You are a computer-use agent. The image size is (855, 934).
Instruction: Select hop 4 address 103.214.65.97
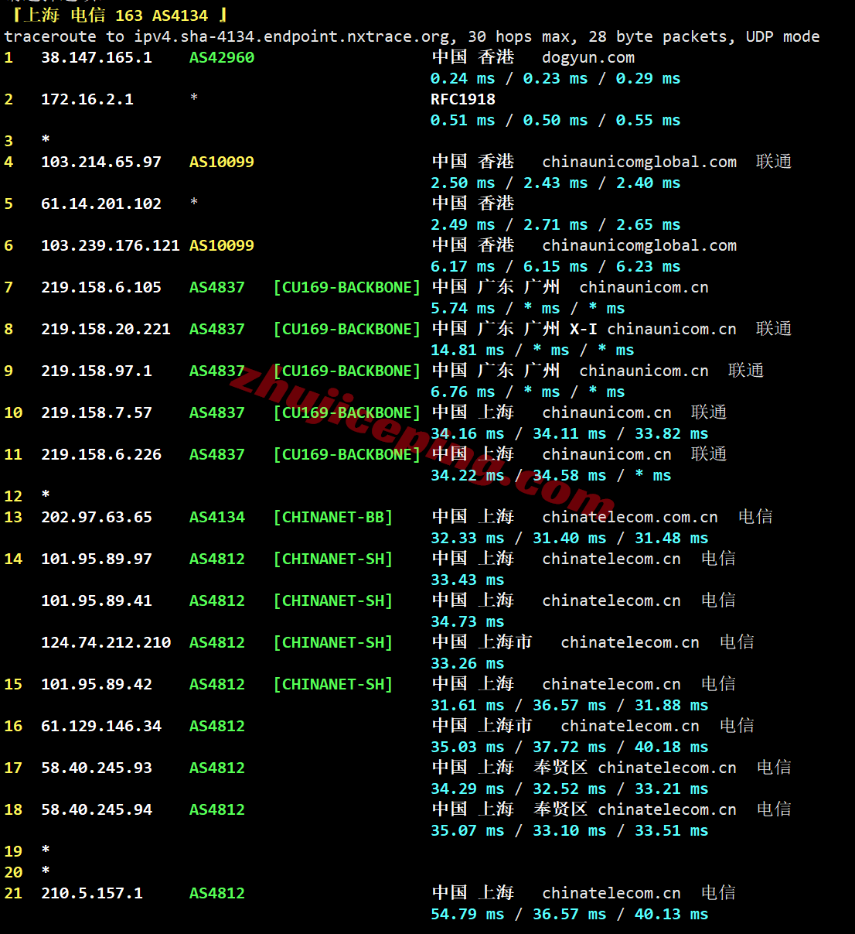pos(101,162)
